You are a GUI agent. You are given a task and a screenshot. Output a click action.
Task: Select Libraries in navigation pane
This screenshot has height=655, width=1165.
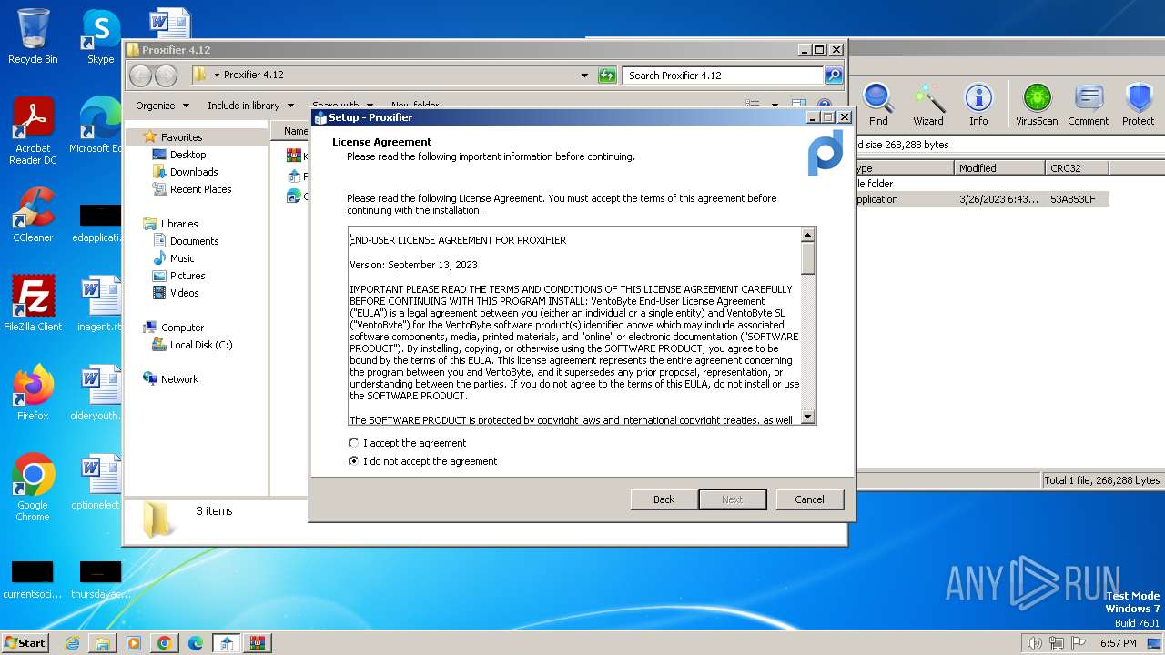[179, 224]
